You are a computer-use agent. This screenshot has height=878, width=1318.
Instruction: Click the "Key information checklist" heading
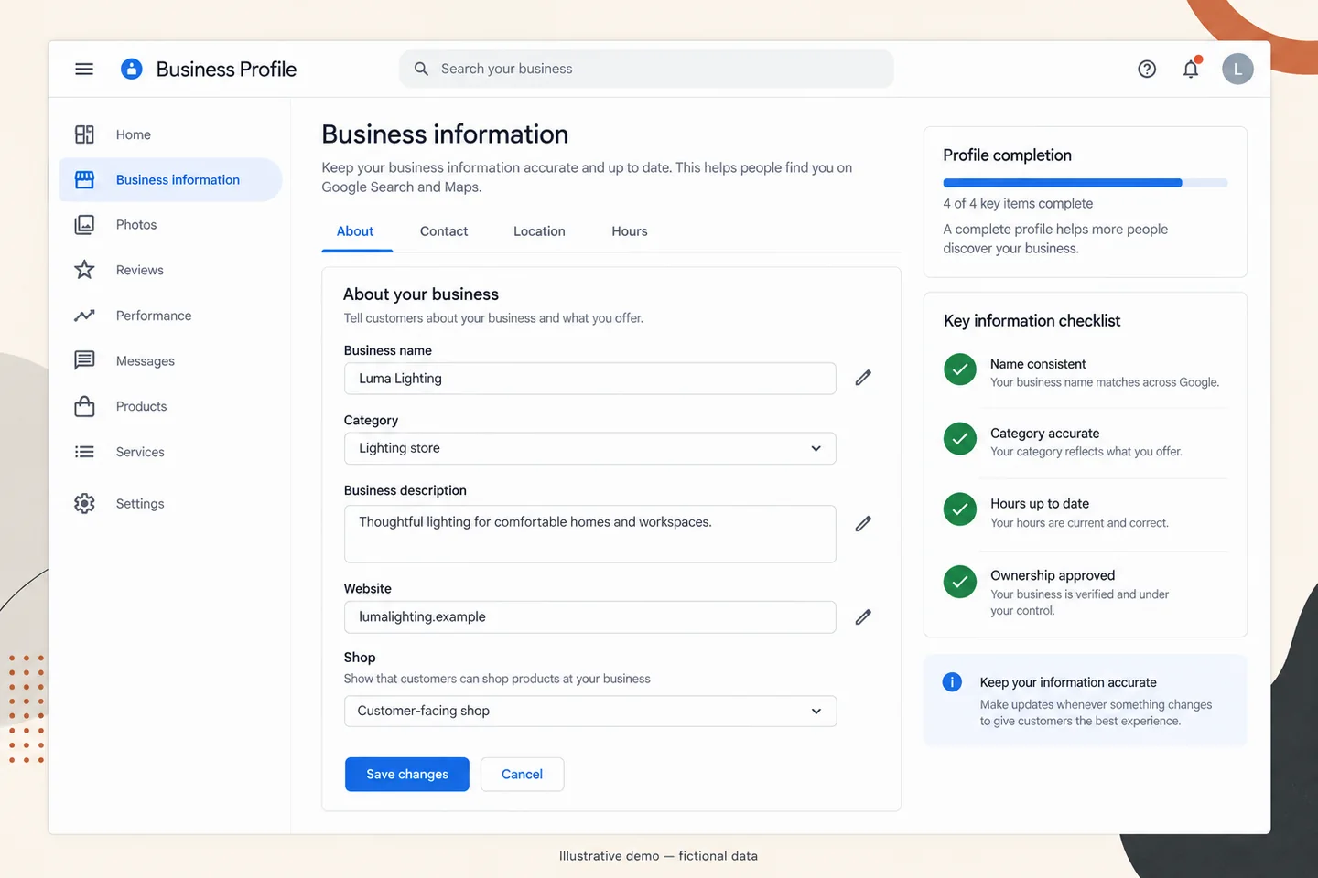(x=1032, y=321)
